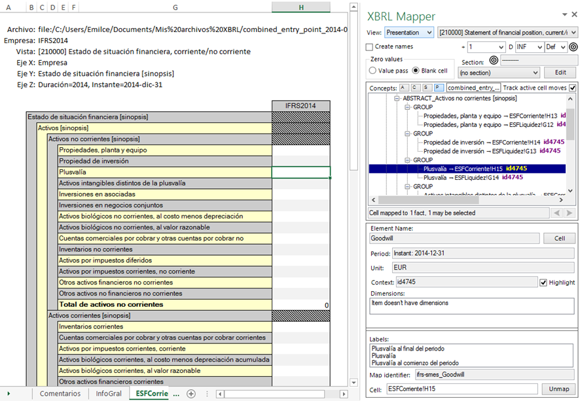580x401 pixels.
Task: Toggle the Highlight checkbox
Action: (543, 283)
